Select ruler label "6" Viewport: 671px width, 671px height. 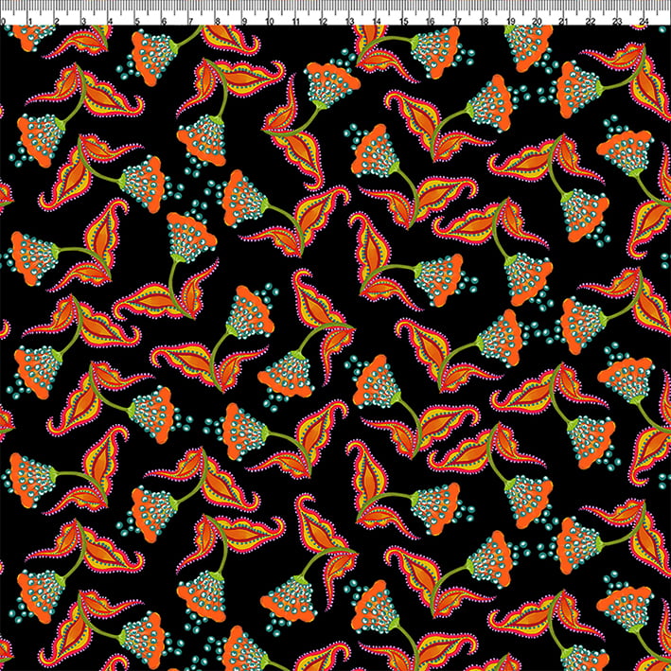pos(164,22)
